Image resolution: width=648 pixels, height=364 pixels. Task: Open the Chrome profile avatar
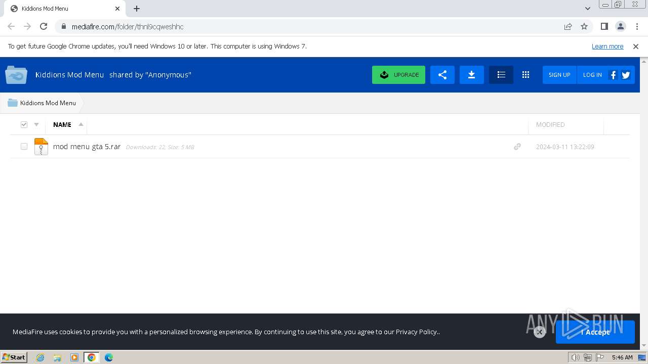(620, 26)
